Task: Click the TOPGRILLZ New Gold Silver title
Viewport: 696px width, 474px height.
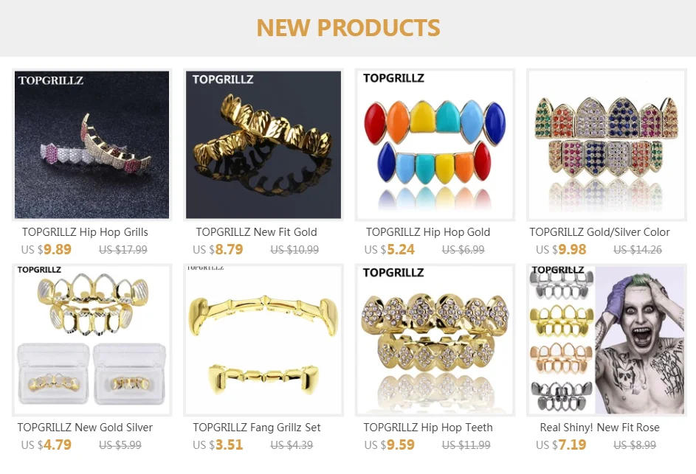Action: (85, 428)
